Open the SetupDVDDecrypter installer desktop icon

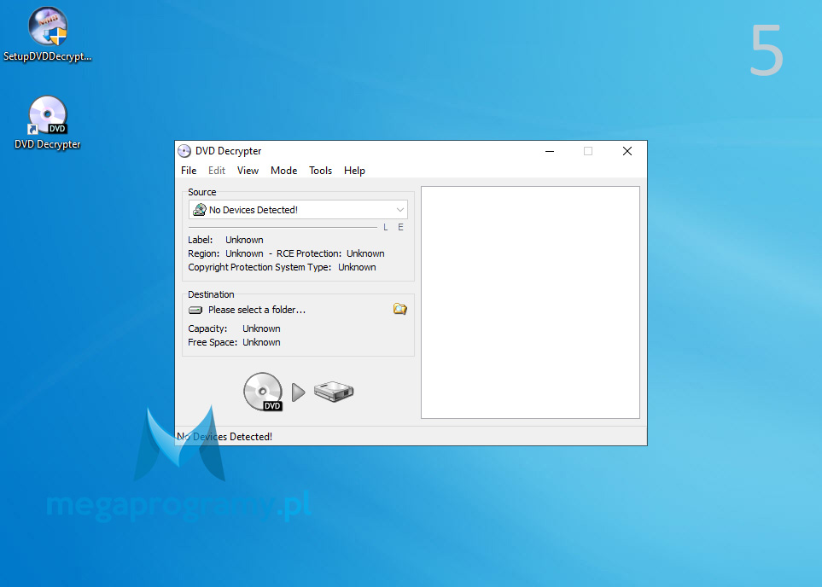pos(47,34)
